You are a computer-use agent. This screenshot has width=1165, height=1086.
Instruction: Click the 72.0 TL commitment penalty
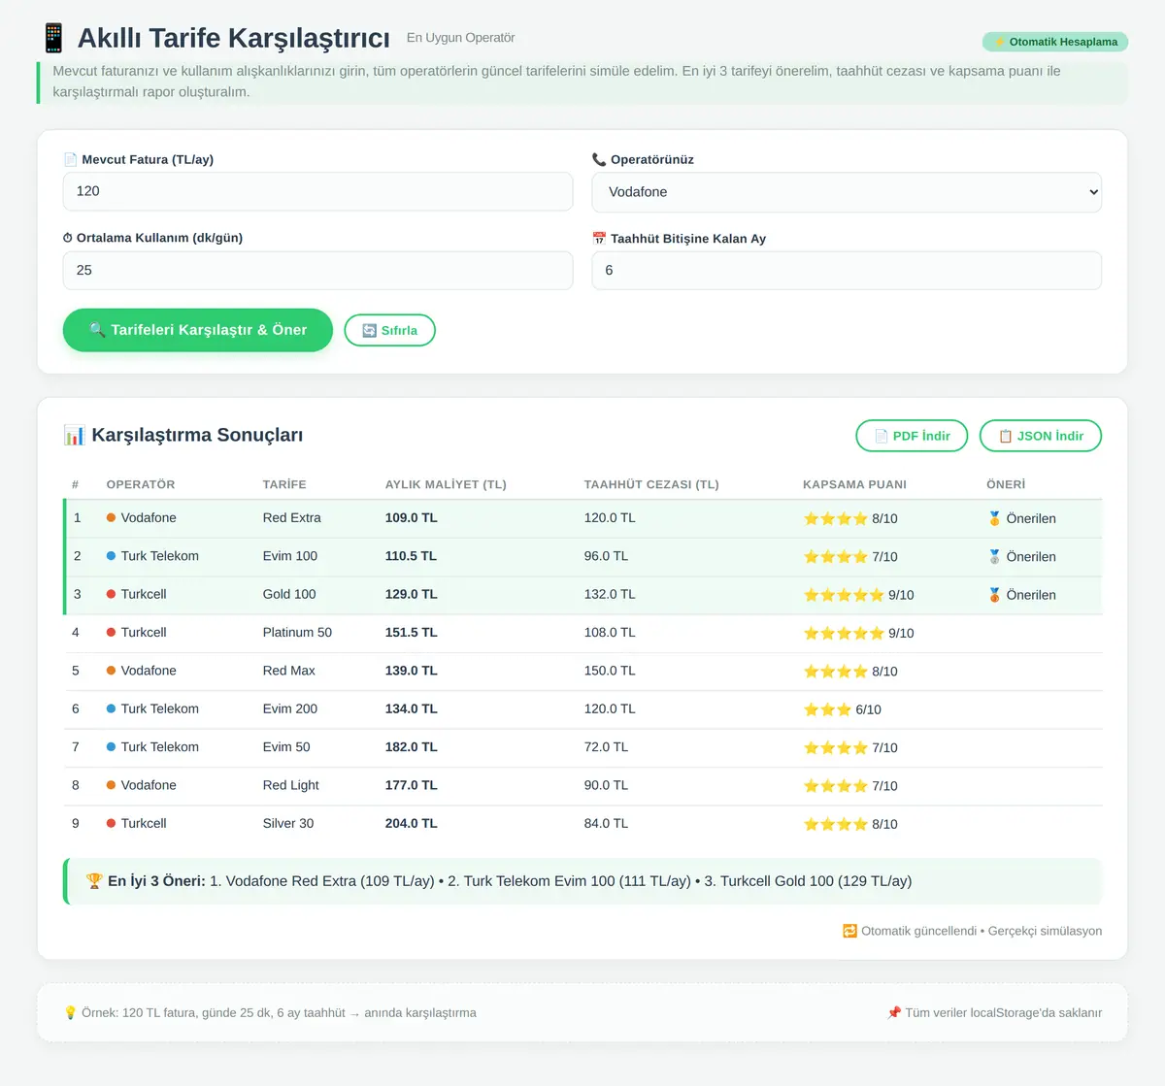coord(606,746)
